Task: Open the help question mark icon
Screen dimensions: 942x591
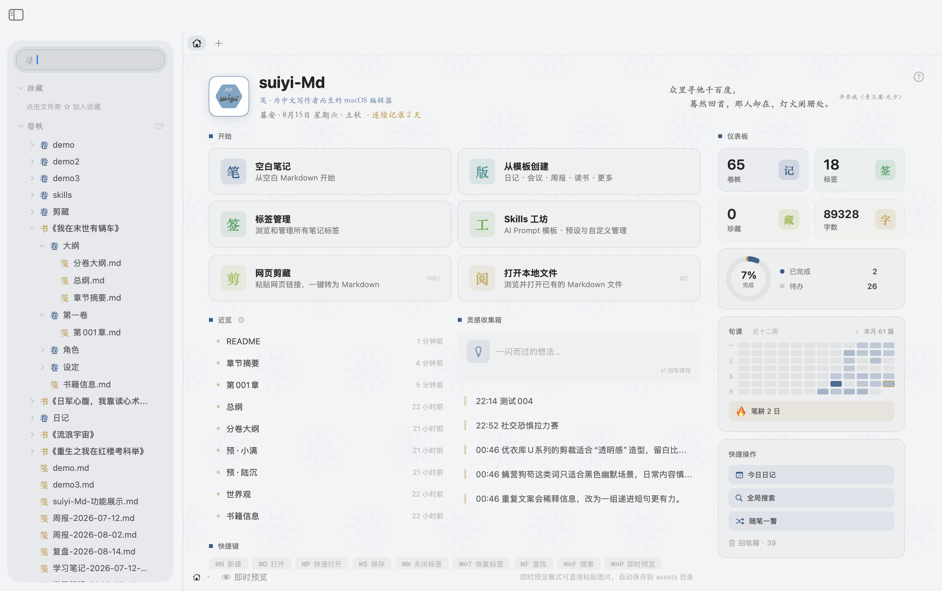Action: (x=919, y=77)
